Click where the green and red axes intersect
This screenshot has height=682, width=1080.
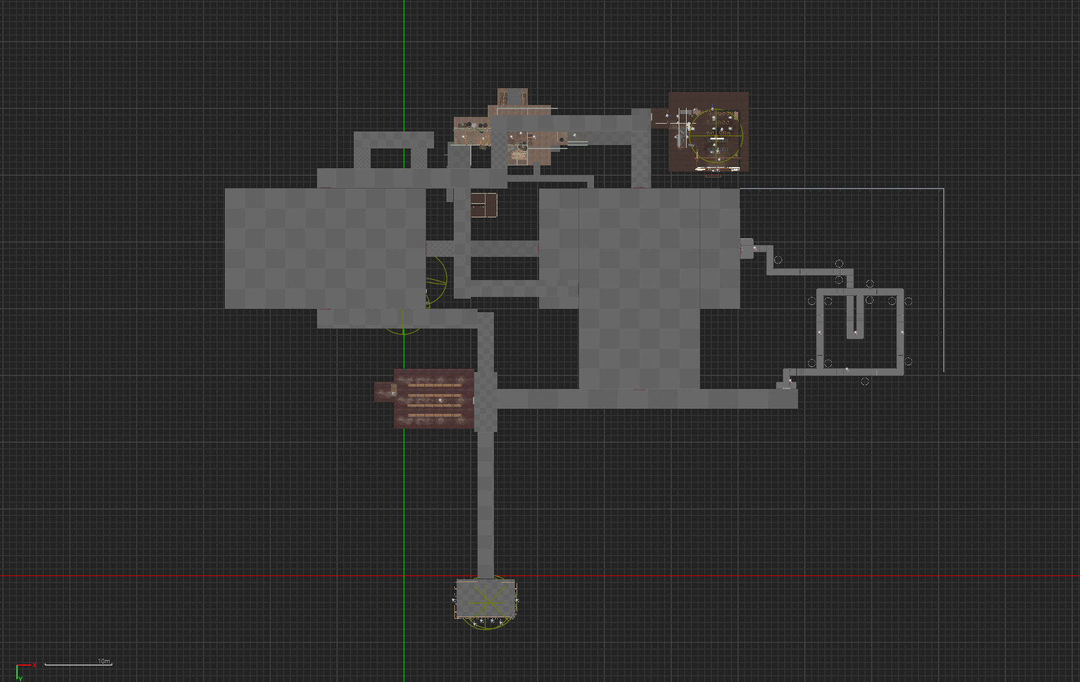404,576
